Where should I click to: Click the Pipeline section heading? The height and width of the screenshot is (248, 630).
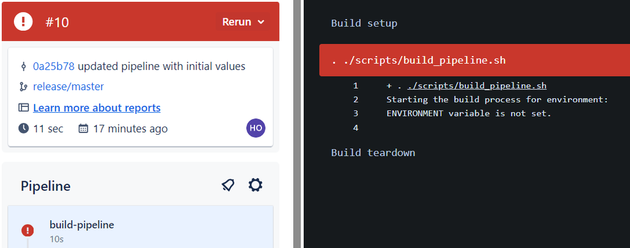click(46, 186)
